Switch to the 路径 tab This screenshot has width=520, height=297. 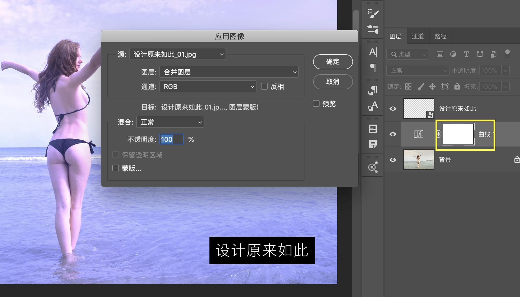click(x=440, y=36)
